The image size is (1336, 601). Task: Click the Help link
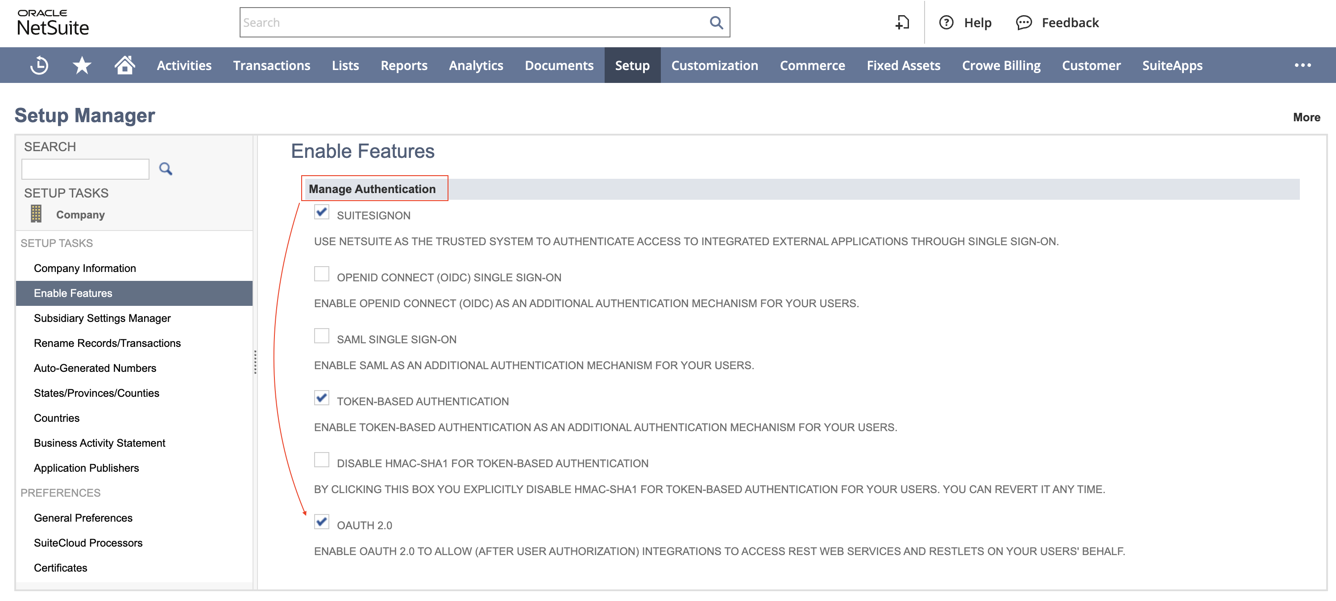coord(978,22)
